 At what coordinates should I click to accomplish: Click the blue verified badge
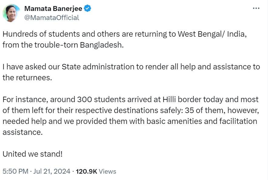(87, 8)
